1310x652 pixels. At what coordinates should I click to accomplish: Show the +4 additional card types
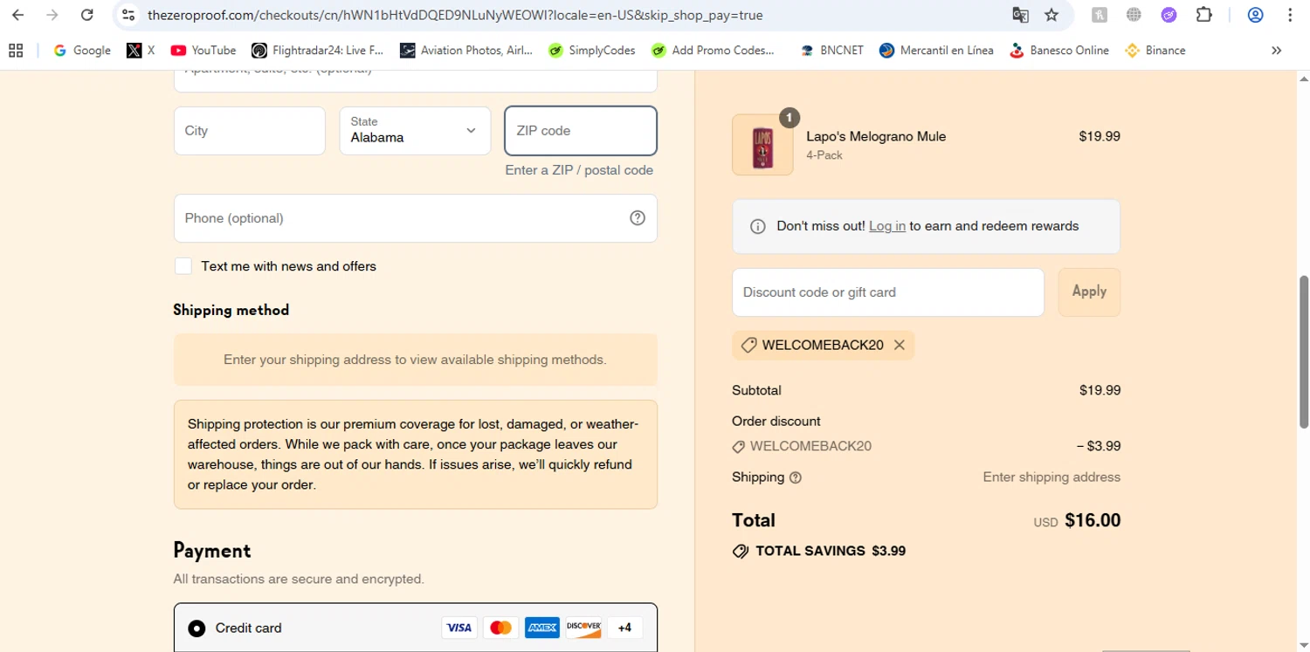coord(624,628)
